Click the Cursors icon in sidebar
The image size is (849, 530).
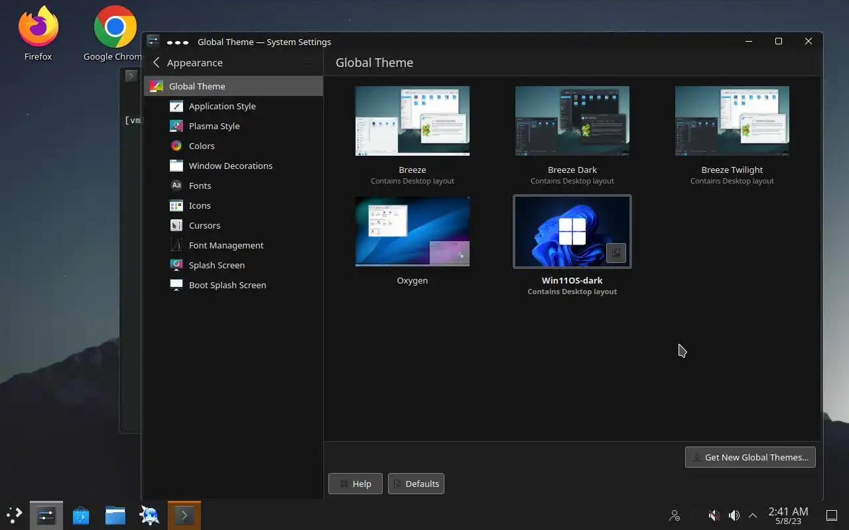click(x=176, y=225)
